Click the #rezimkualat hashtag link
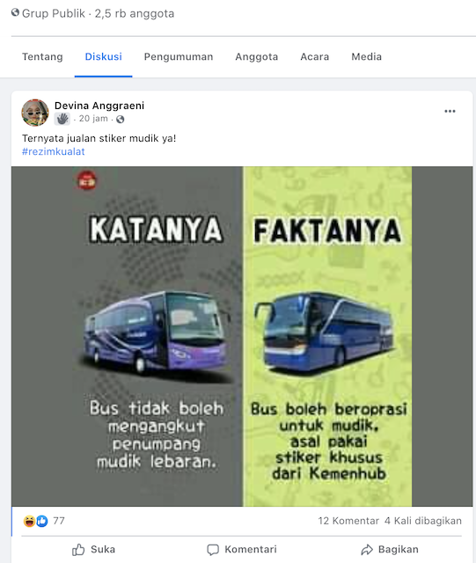The width and height of the screenshot is (476, 563). [x=53, y=151]
